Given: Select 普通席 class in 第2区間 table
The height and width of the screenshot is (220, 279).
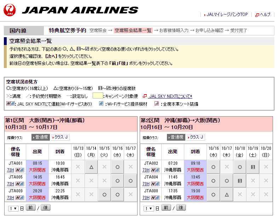Looking at the screenshot, I should coord(176,137).
